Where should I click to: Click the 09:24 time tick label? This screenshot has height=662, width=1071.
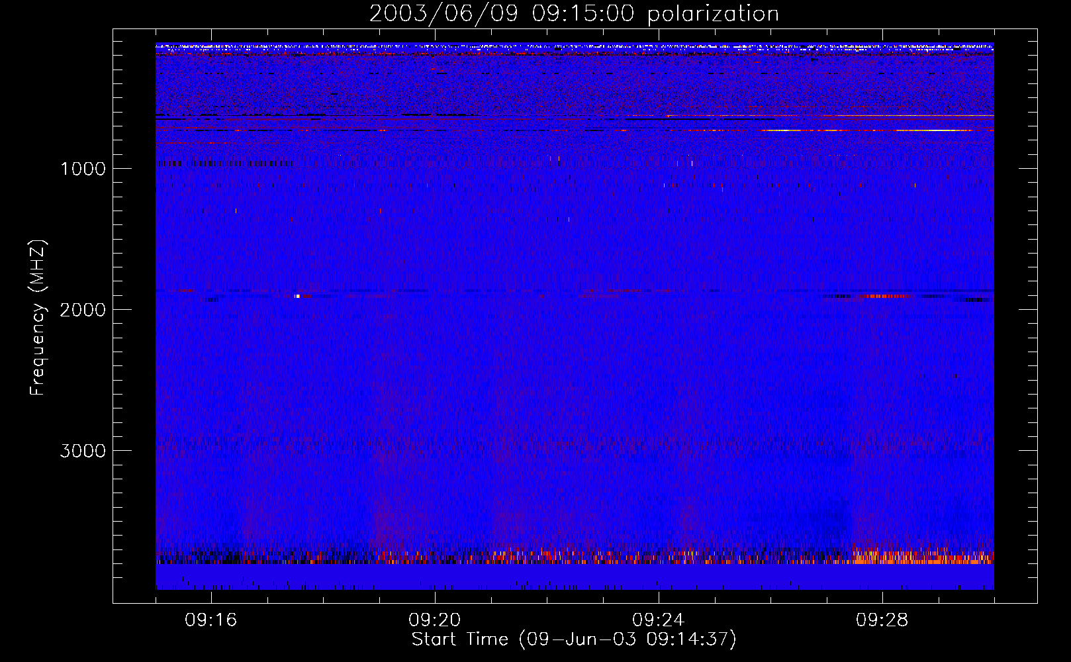click(x=659, y=620)
